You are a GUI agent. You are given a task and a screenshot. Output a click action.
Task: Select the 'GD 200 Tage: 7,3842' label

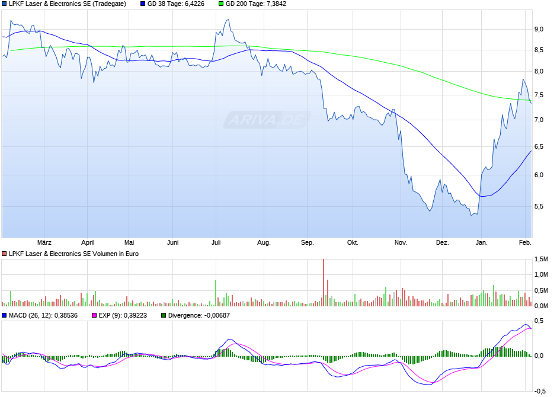256,4
